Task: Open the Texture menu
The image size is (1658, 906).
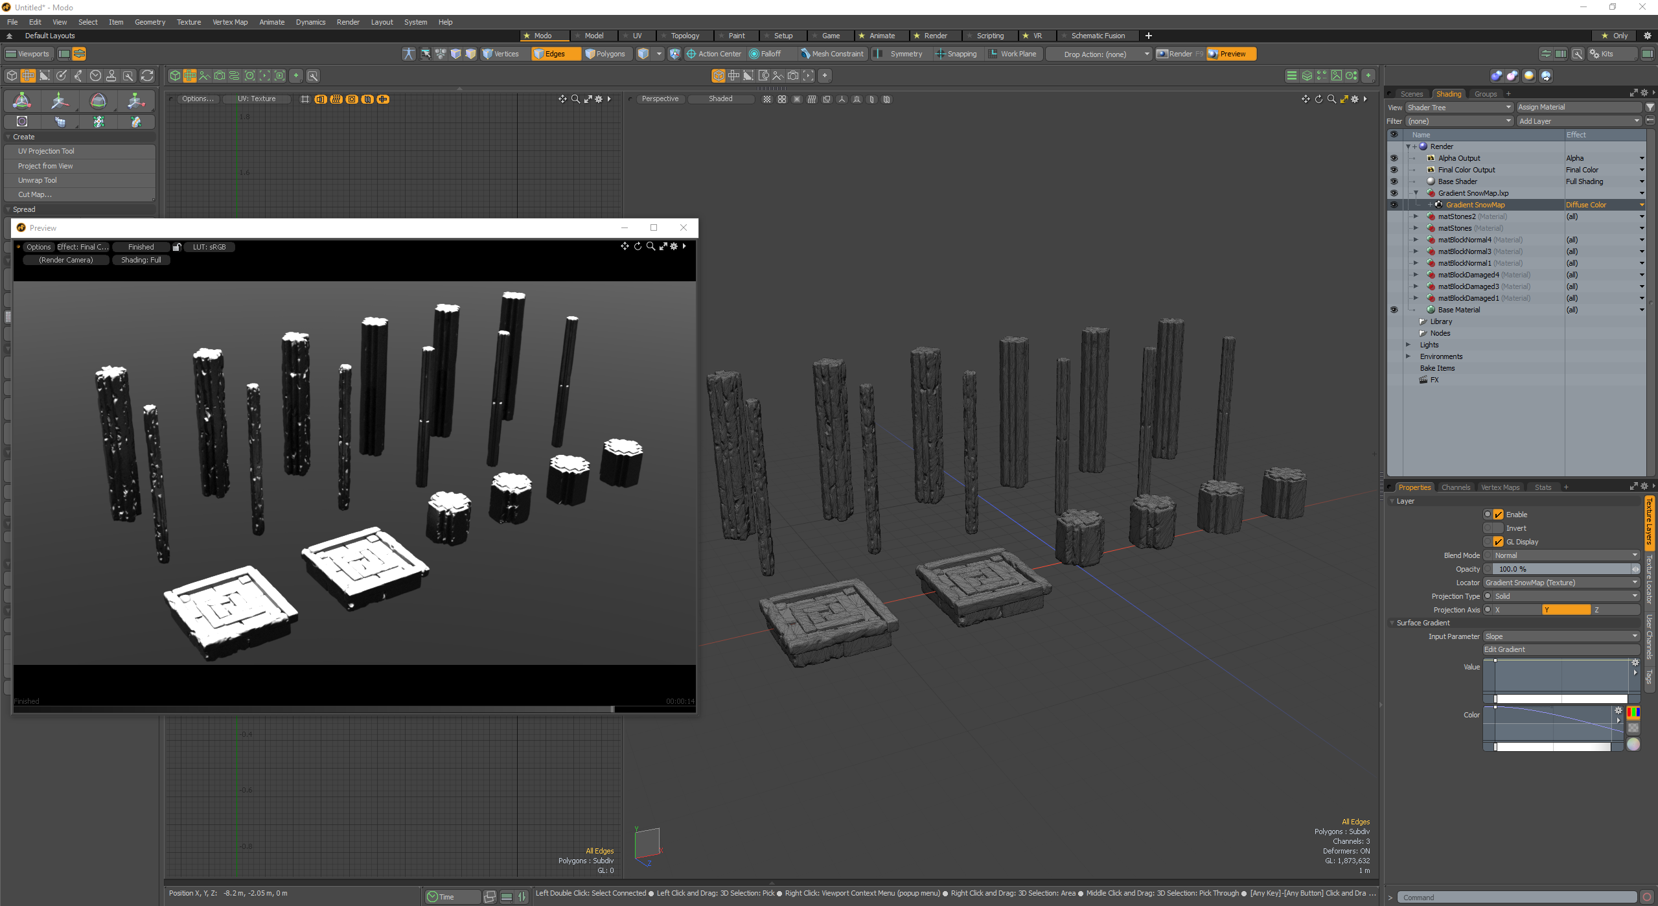Action: coord(189,22)
